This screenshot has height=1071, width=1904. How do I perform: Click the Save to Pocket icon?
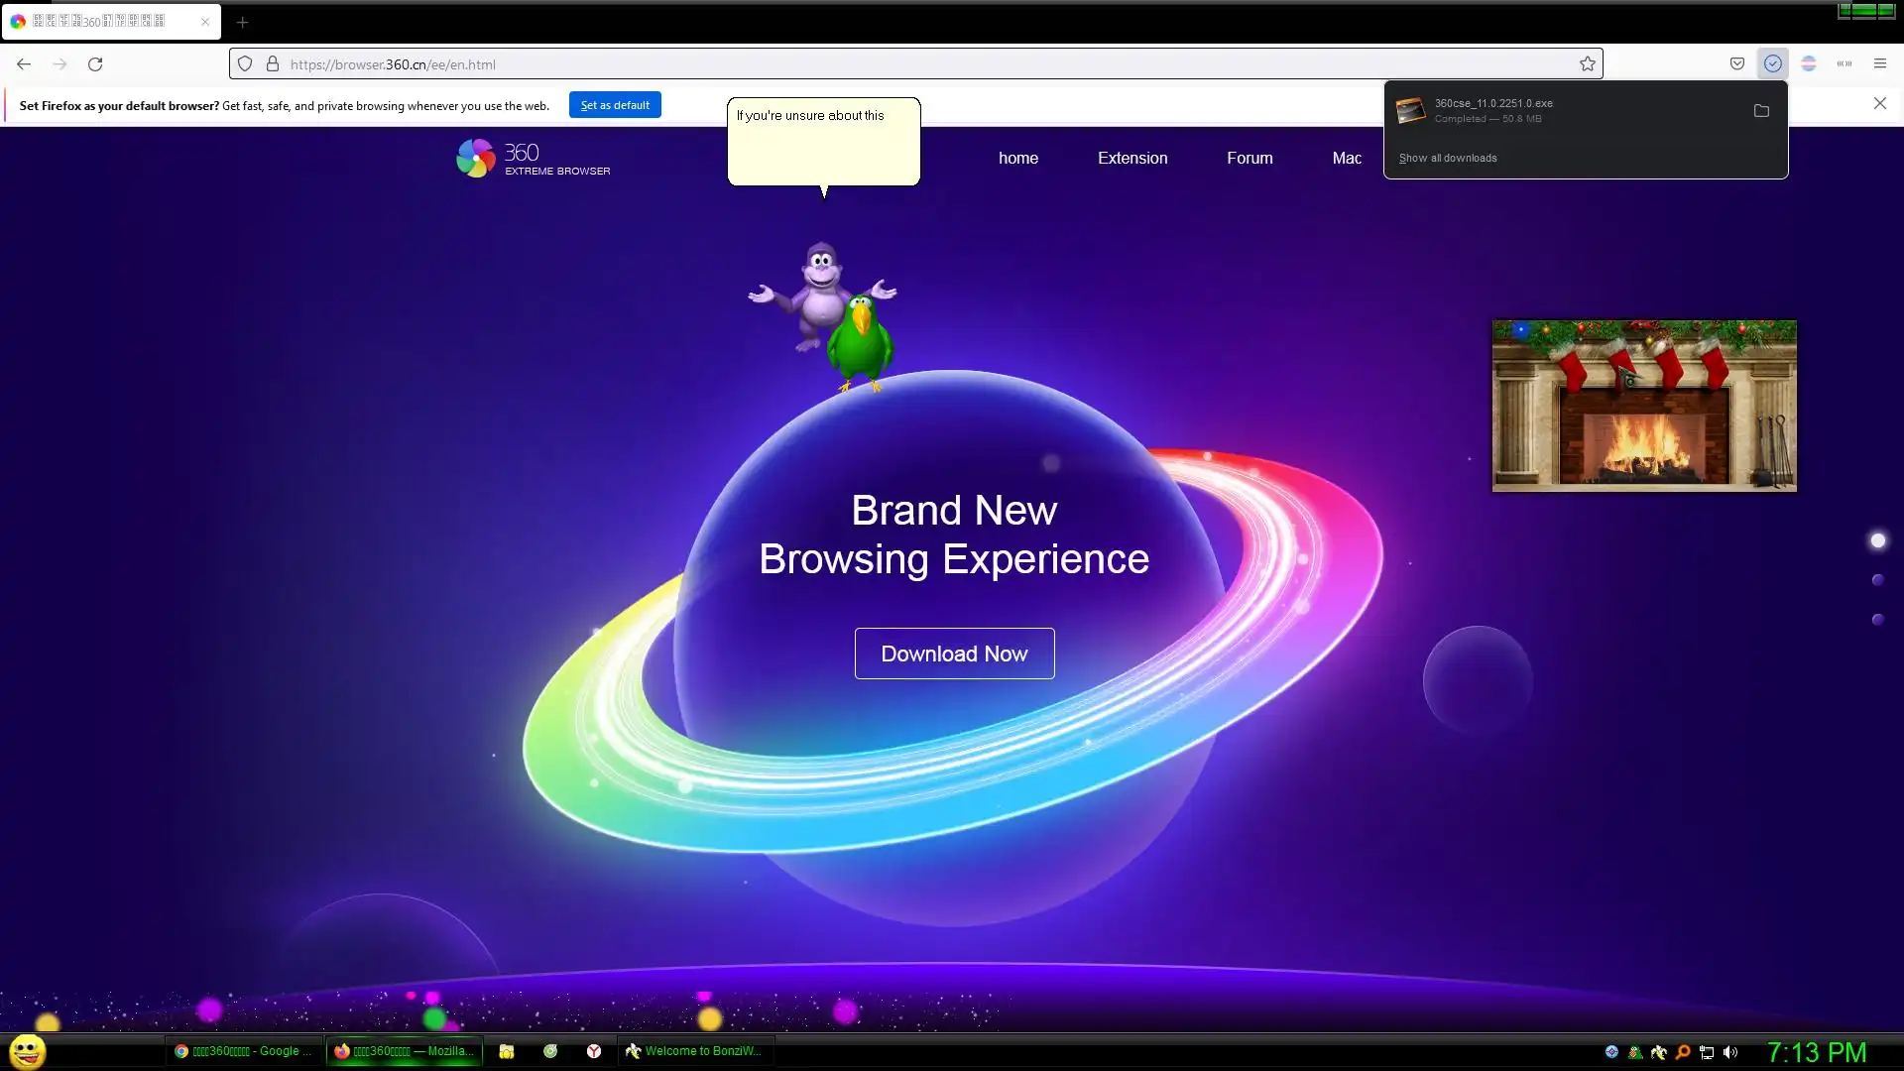point(1737,64)
